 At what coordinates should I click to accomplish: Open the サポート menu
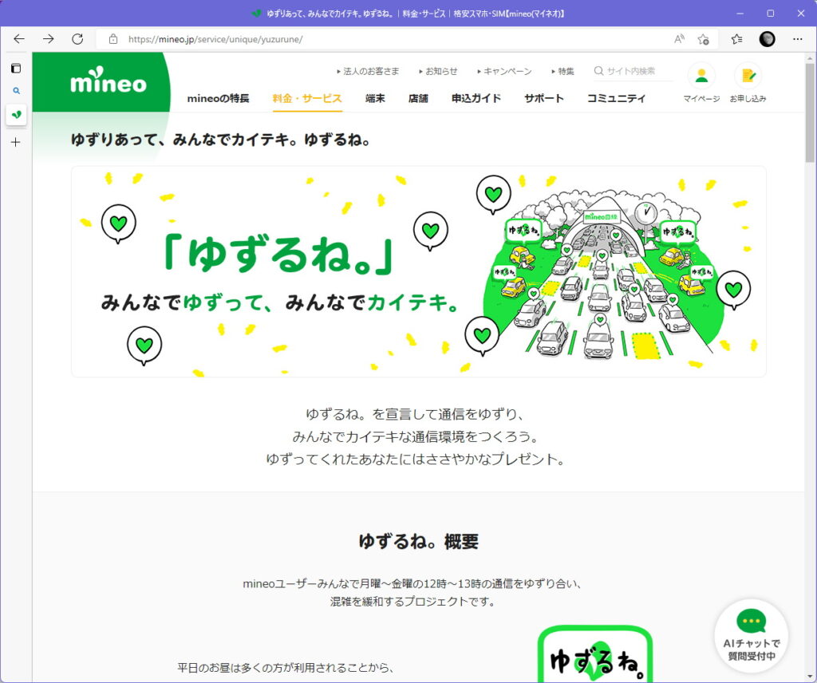544,98
